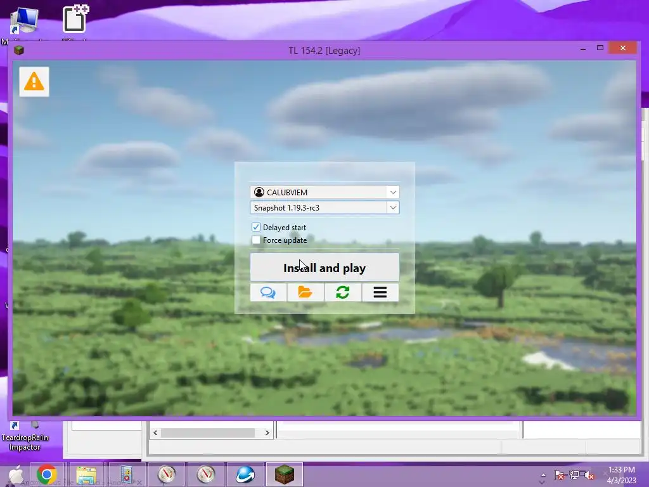
Task: Click the first Safari compass icon in the taskbar
Action: 167,474
